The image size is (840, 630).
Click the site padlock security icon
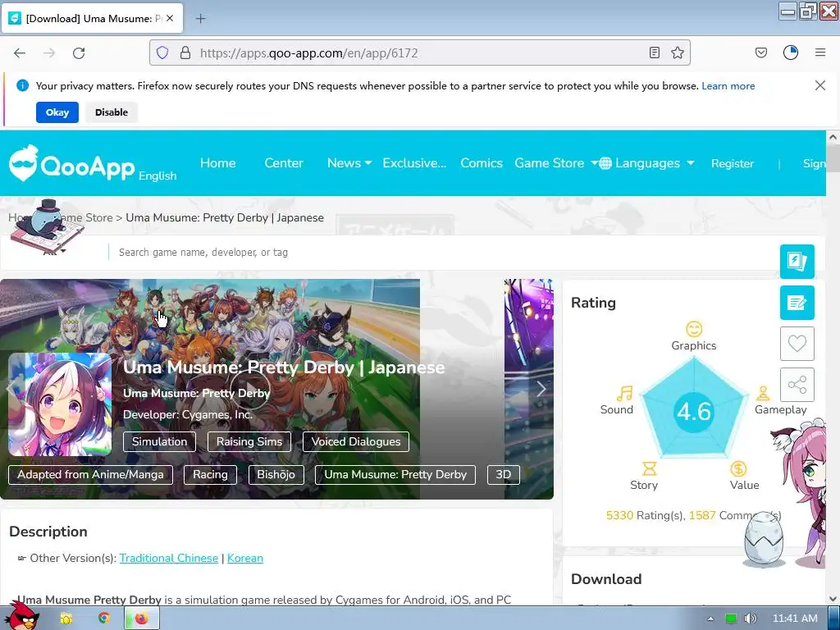[x=185, y=52]
